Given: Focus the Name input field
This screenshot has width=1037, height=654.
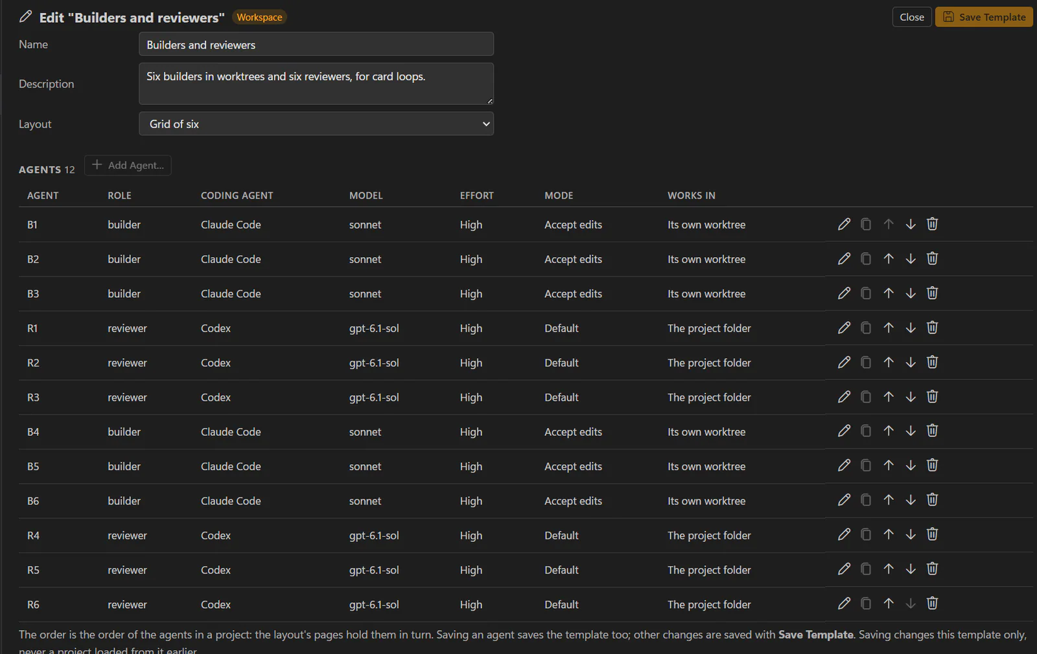Looking at the screenshot, I should 316,44.
